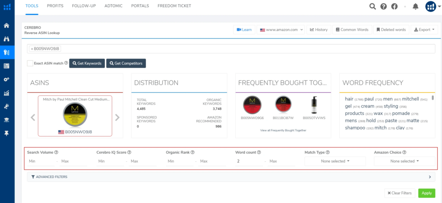Click the Search Volume Max field
The image size is (442, 203).
click(x=73, y=161)
